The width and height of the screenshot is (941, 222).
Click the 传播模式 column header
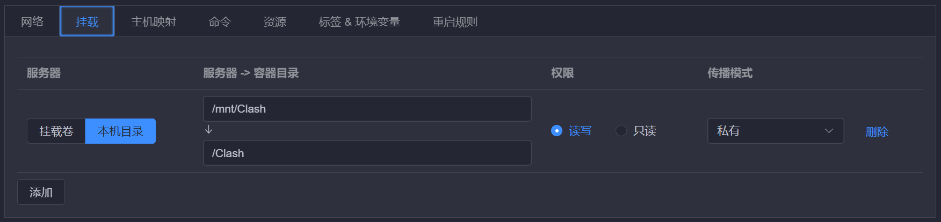730,73
